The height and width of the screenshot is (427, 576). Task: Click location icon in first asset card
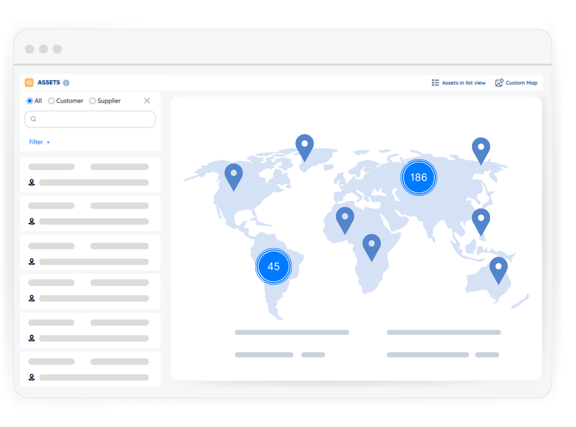coord(32,183)
